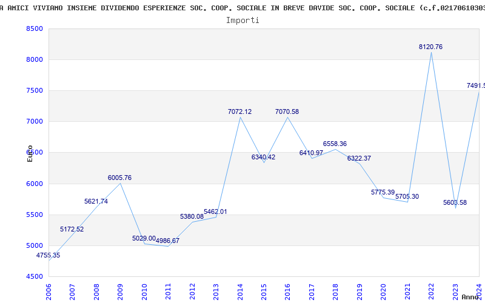Click the 4755.35 data label
Screen dimensions: 485x303
[x=48, y=255]
